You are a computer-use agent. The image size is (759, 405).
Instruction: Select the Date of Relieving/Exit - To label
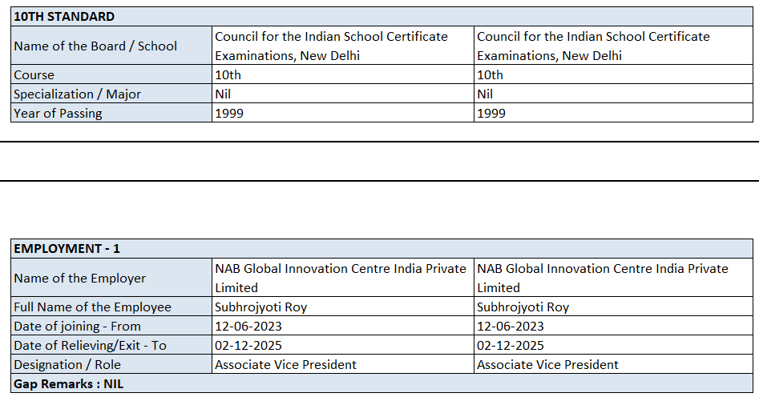click(x=90, y=346)
